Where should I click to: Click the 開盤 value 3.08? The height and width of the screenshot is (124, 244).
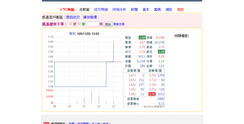point(142,38)
